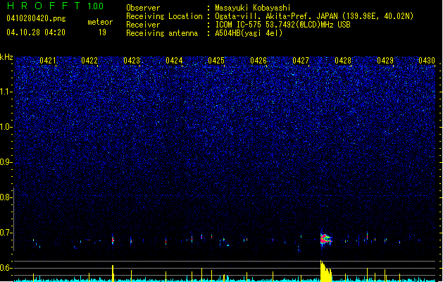Click the Observer label

click(x=143, y=8)
